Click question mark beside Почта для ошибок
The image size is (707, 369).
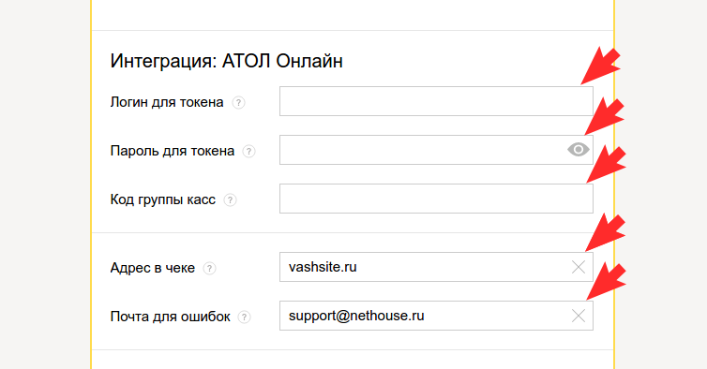click(x=245, y=317)
